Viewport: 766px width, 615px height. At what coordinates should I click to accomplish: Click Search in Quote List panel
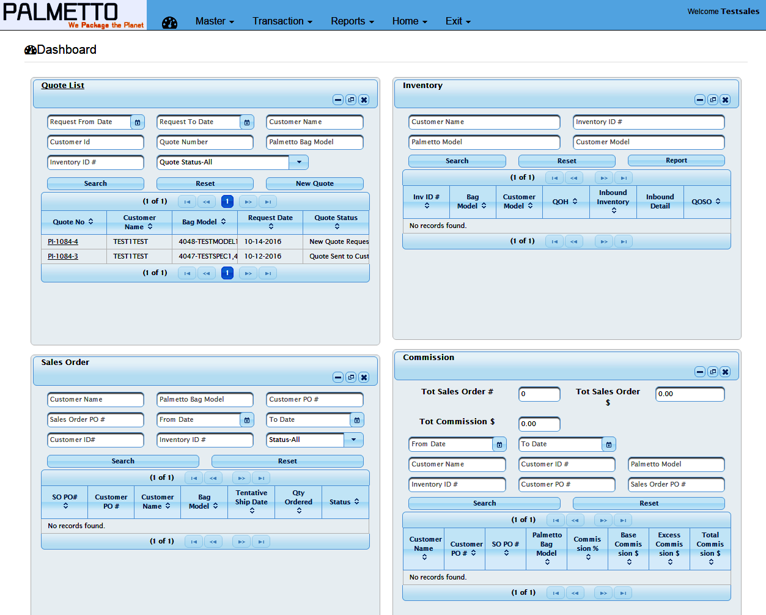tap(95, 183)
